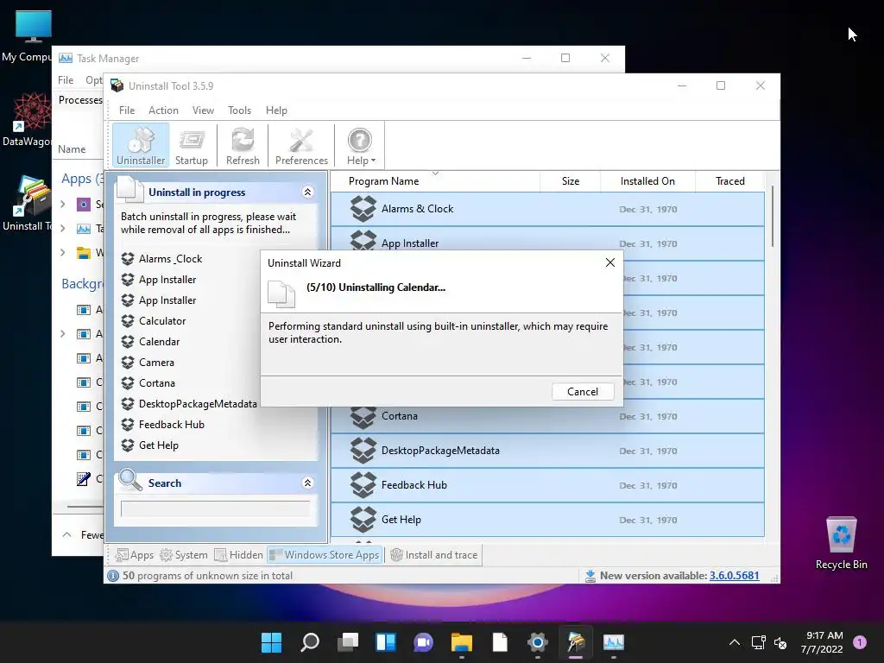This screenshot has height=663, width=884.
Task: Open the Help toolbar dropdown
Action: point(360,145)
